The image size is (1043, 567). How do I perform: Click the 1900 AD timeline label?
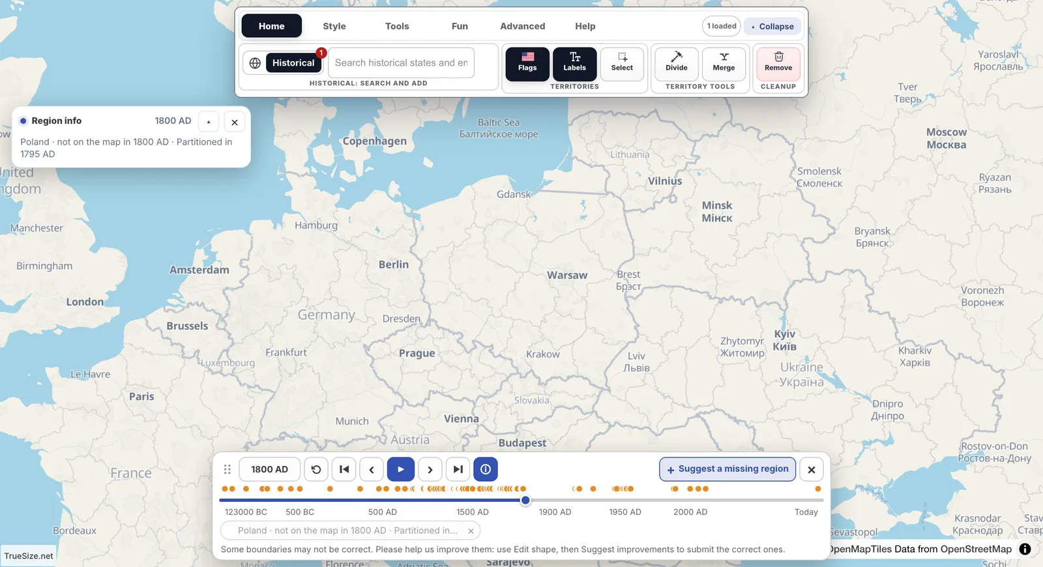click(x=555, y=512)
